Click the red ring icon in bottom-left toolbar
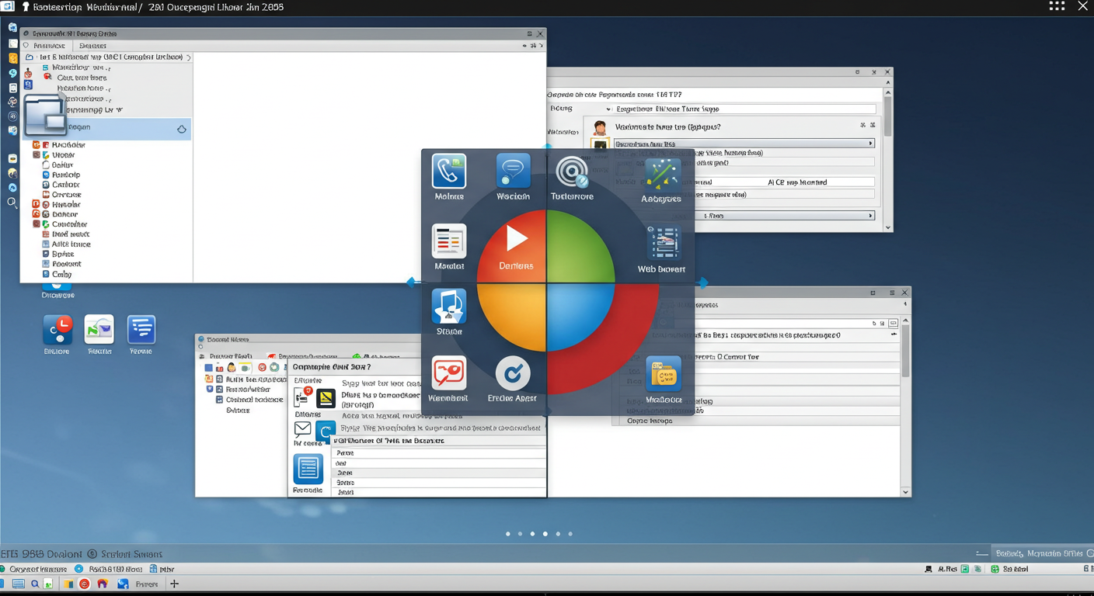 click(262, 368)
